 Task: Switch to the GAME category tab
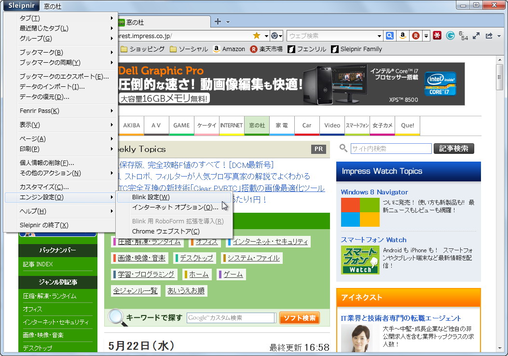coord(181,125)
